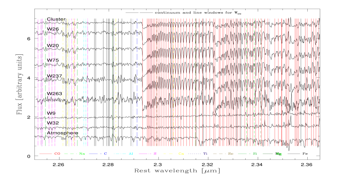Click the 'W20' spectrum label
The image size is (340, 180).
53,45
